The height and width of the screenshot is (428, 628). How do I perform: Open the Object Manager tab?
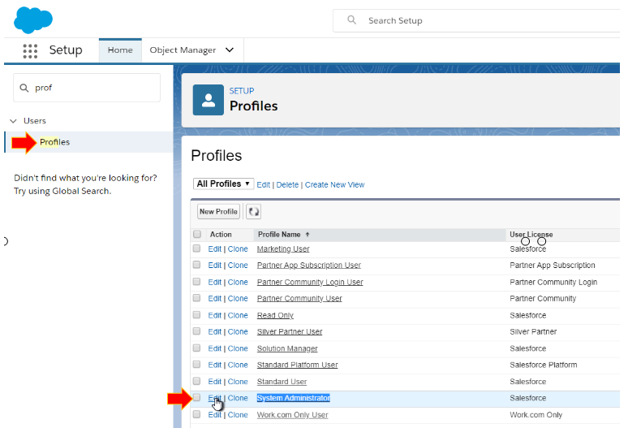(183, 50)
